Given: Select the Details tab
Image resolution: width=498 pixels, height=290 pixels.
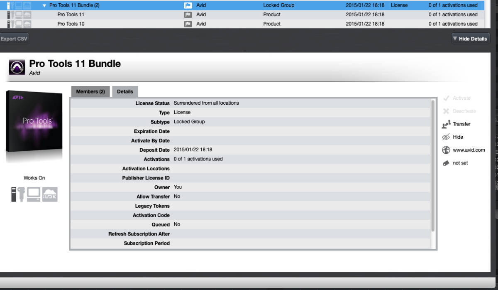Looking at the screenshot, I should click(x=125, y=91).
